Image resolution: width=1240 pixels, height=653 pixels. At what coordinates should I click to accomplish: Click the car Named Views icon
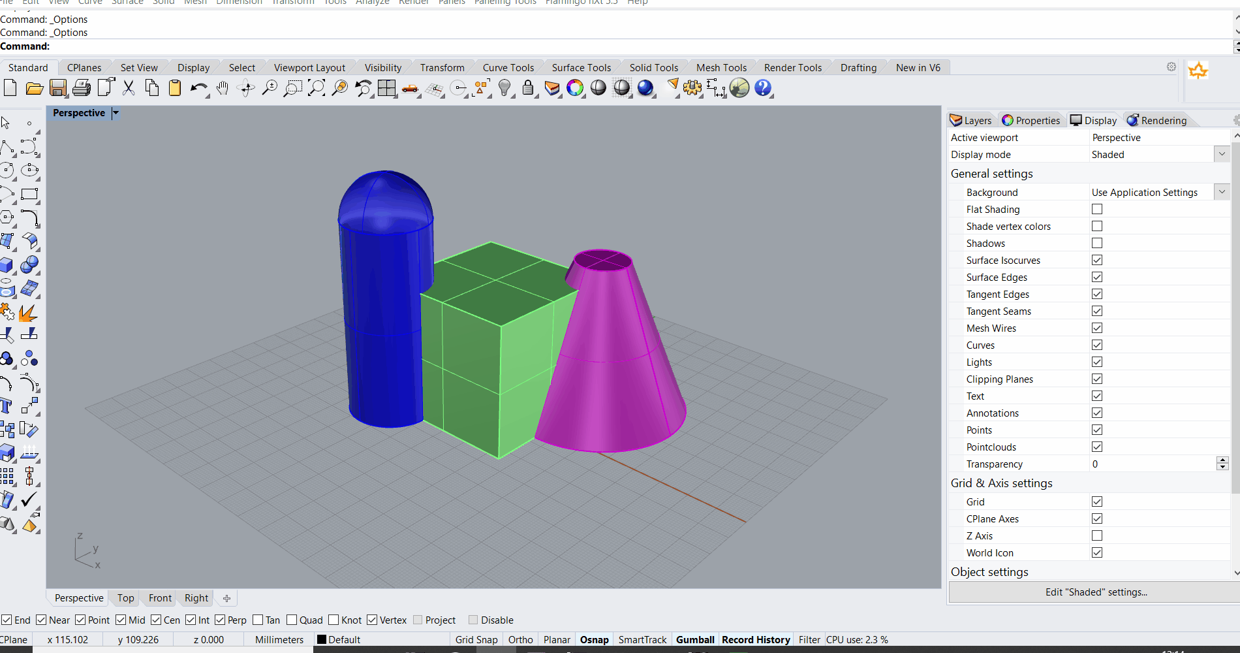click(x=411, y=88)
